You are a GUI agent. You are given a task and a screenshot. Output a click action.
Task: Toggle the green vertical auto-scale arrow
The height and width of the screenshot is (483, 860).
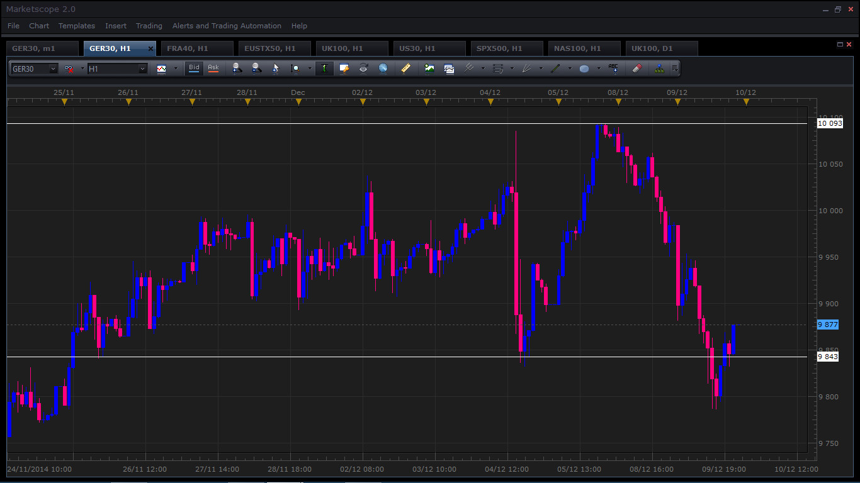tap(324, 69)
